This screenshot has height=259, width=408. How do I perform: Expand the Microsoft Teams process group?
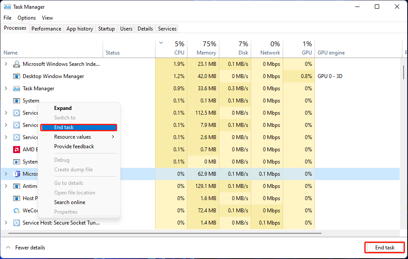point(6,174)
